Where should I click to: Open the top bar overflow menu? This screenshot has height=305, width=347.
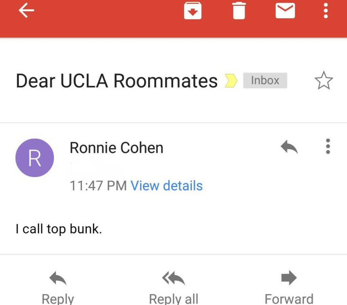click(326, 11)
